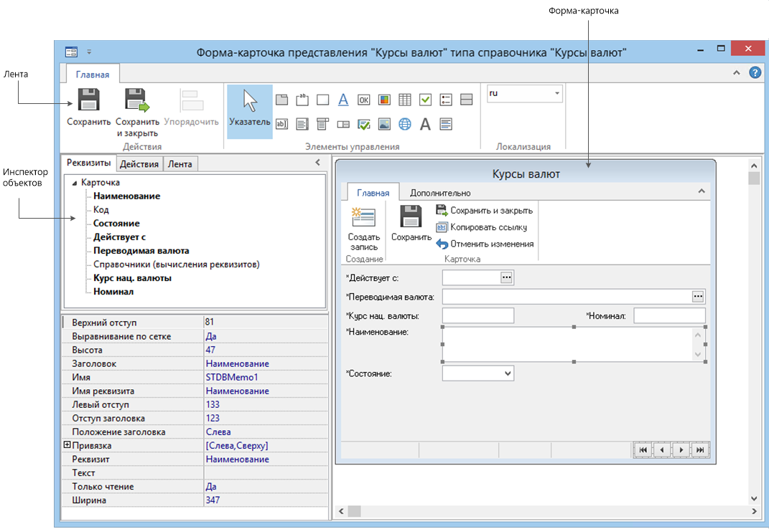This screenshot has height=529, width=769.
Task: Open the quick access toolbar dropdown arrow
Action: pos(89,52)
